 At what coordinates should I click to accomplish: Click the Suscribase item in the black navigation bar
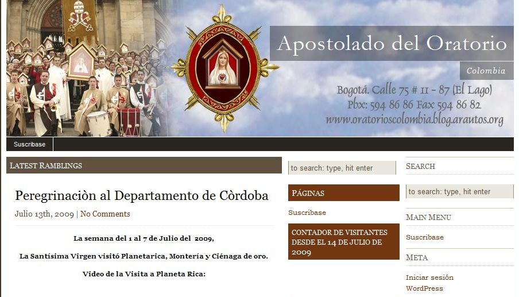(29, 144)
